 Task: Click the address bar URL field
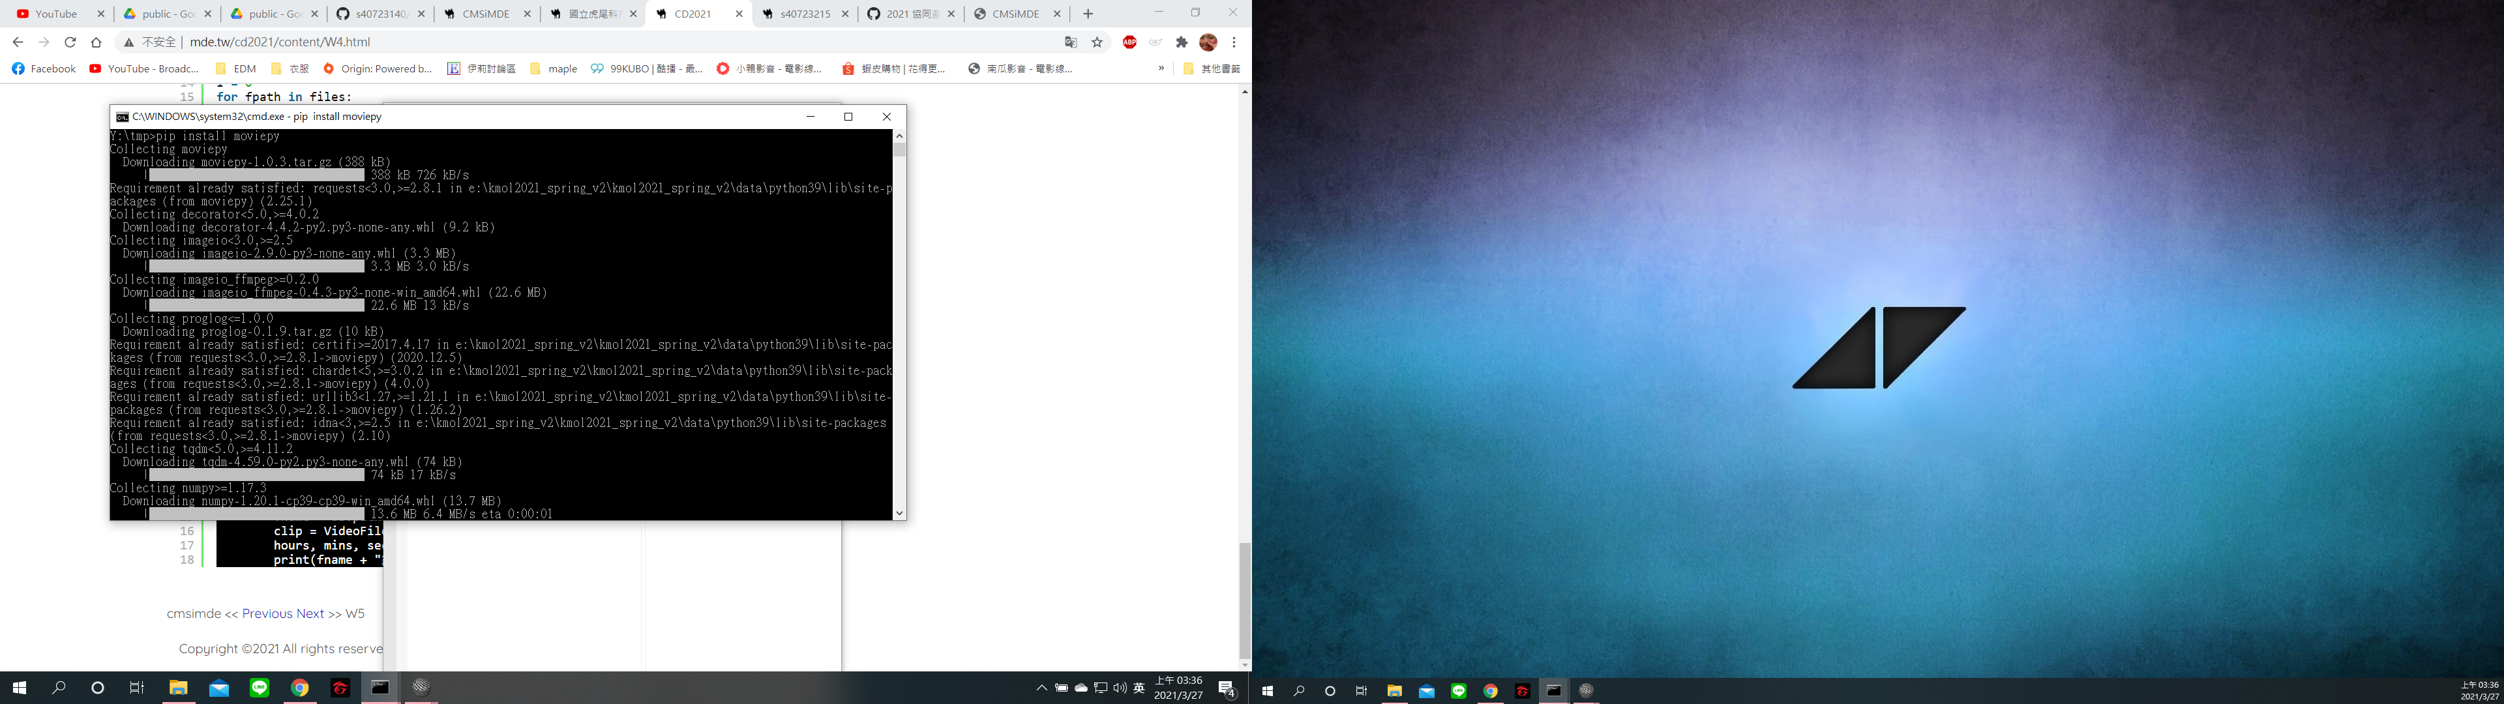(622, 42)
